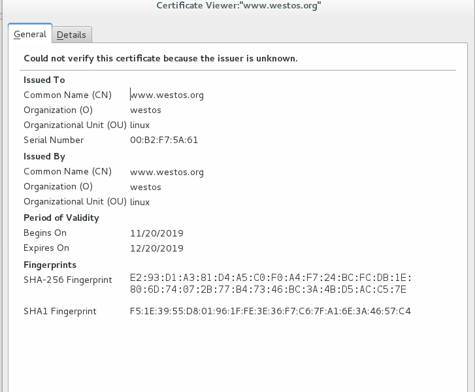Viewport: 475px width, 392px height.
Task: Select the Begins On date 11/20/2019
Action: (x=157, y=233)
